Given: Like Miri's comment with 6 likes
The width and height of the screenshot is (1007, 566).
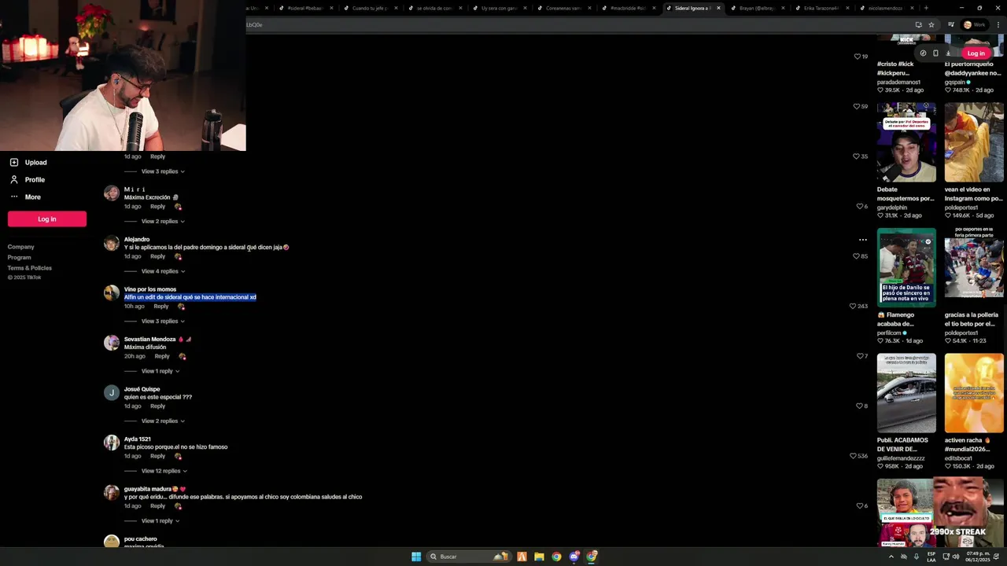Looking at the screenshot, I should click(860, 206).
